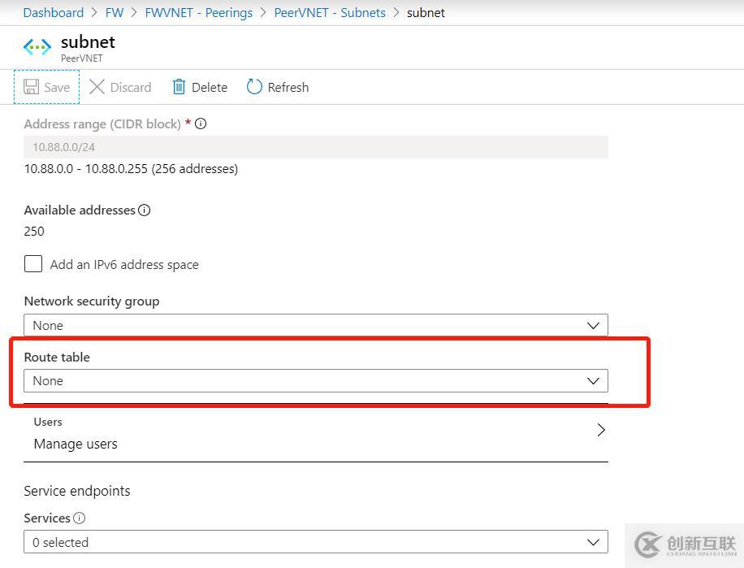This screenshot has height=568, width=744.
Task: Click the Discard X icon
Action: (x=97, y=87)
